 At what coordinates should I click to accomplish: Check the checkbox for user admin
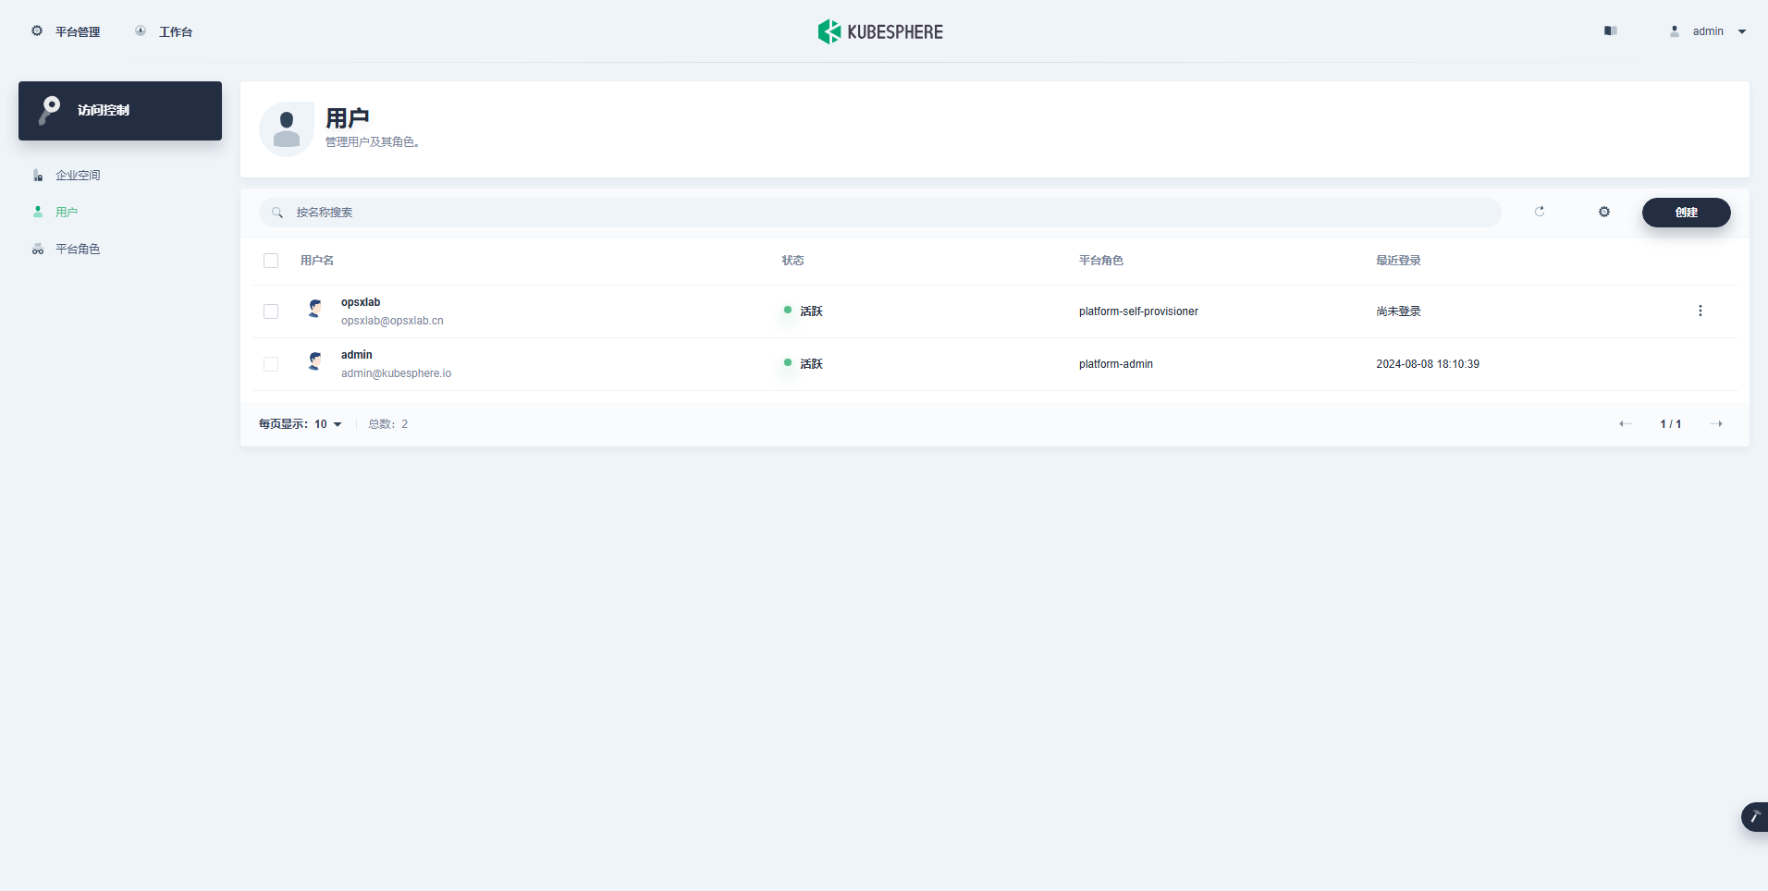pos(271,364)
